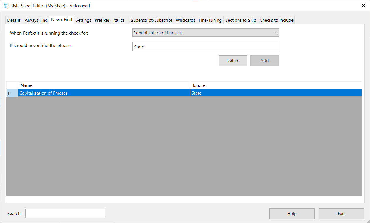Click the Search input field
Screen dimensions: 370x223
[x=65, y=213]
